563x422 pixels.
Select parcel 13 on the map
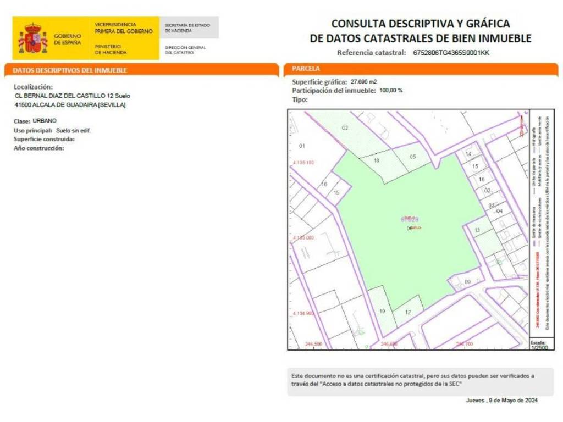(477, 230)
